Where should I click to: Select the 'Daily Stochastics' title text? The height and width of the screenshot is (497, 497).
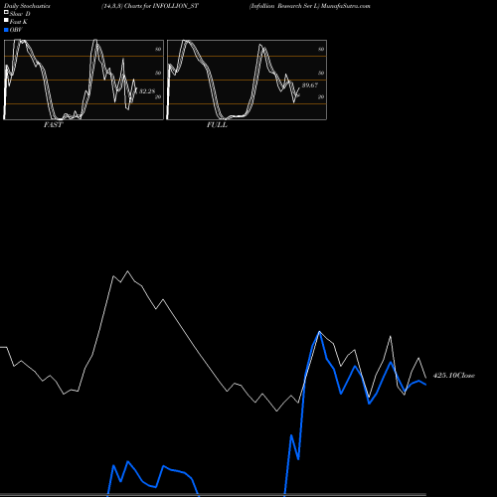point(27,6)
